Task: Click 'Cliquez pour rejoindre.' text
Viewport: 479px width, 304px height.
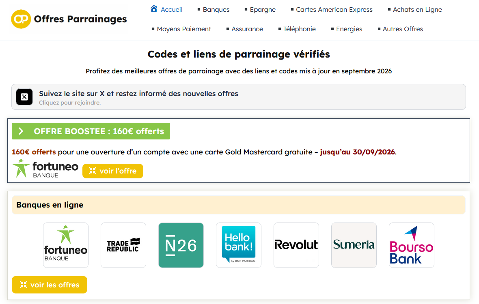Action: point(70,103)
